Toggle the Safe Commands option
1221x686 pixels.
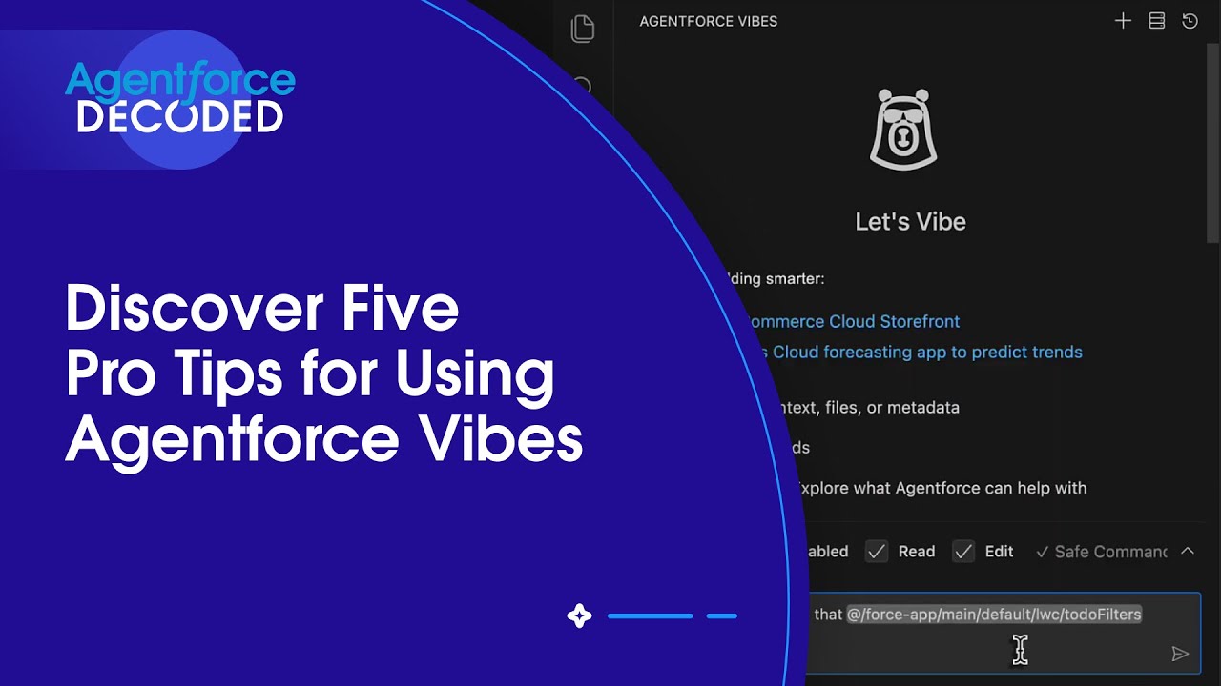click(x=1101, y=552)
